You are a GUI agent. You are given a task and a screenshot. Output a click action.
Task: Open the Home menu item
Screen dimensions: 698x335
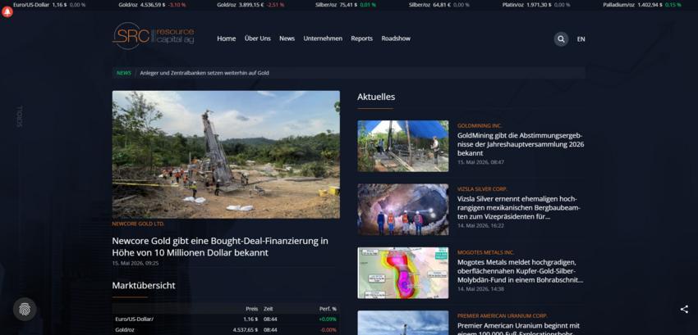pos(226,38)
